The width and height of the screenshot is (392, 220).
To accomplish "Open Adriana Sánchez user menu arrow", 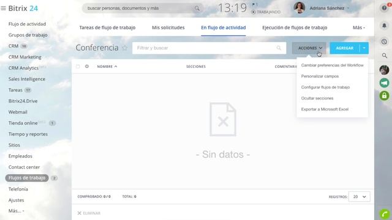I will (x=349, y=8).
